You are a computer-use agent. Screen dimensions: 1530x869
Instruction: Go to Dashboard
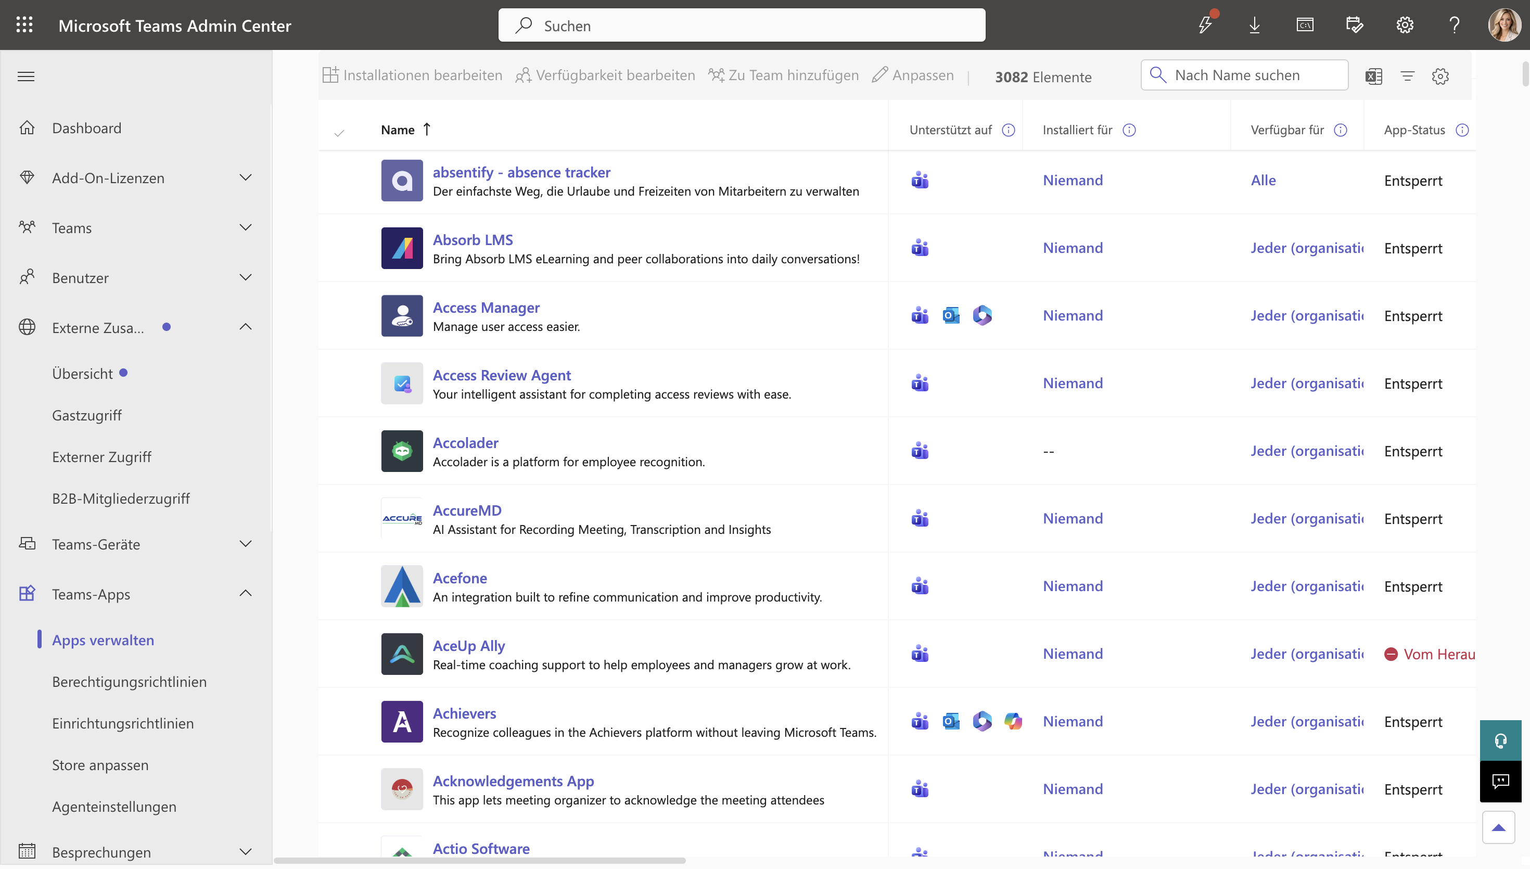86,127
